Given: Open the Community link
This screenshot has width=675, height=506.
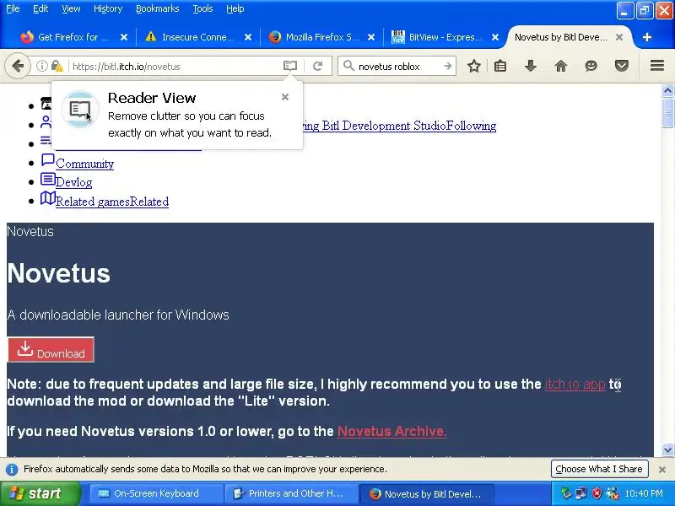Looking at the screenshot, I should point(85,164).
